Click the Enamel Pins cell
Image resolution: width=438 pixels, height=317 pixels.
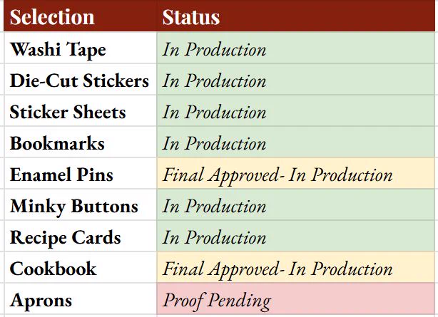coord(81,173)
